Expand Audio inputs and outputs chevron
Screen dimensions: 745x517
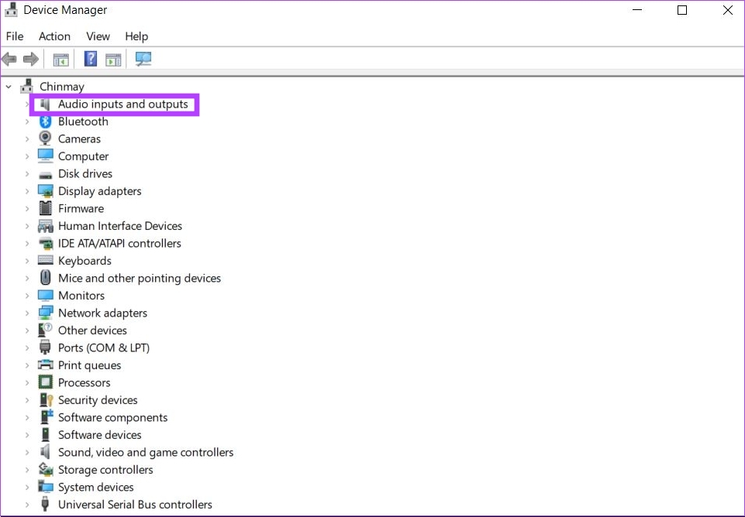27,104
